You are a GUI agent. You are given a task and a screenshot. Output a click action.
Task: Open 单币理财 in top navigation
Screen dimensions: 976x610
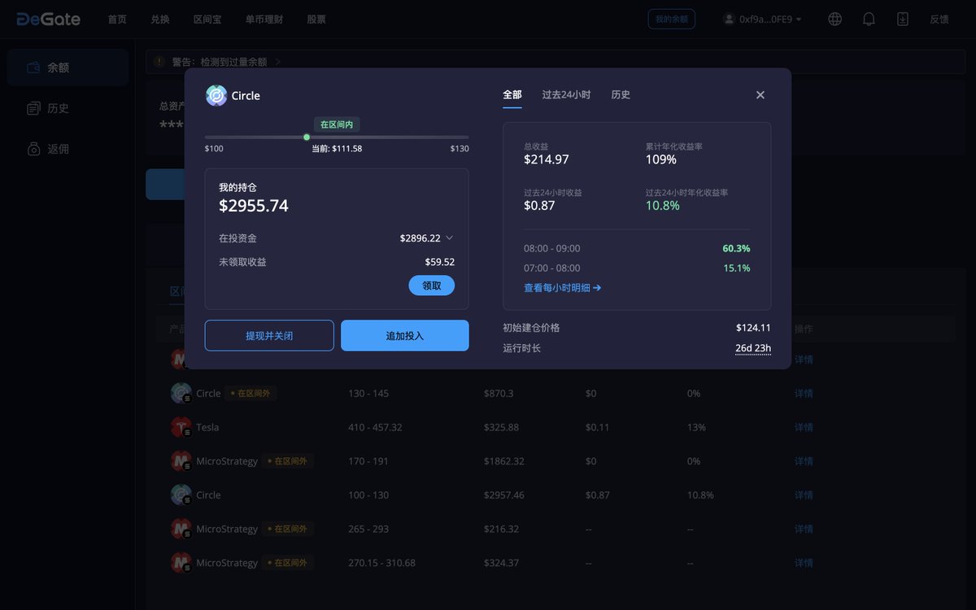coord(264,19)
